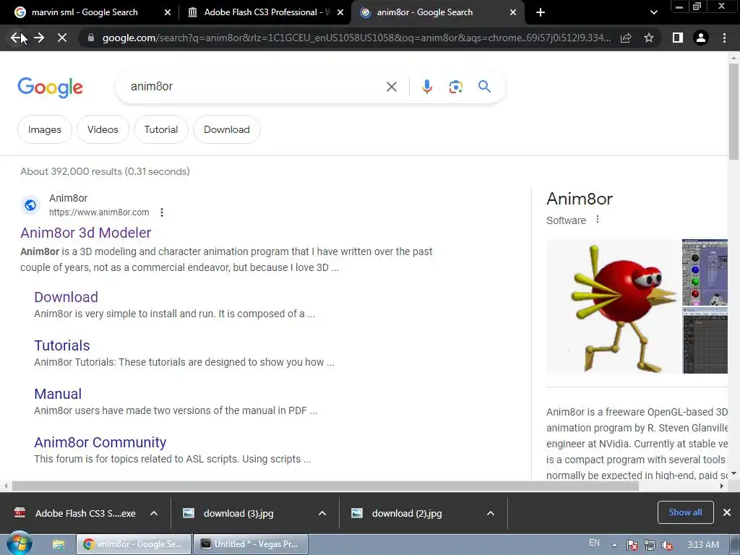Submit search with magnifier icon
Screen dimensions: 740x555
coord(484,87)
